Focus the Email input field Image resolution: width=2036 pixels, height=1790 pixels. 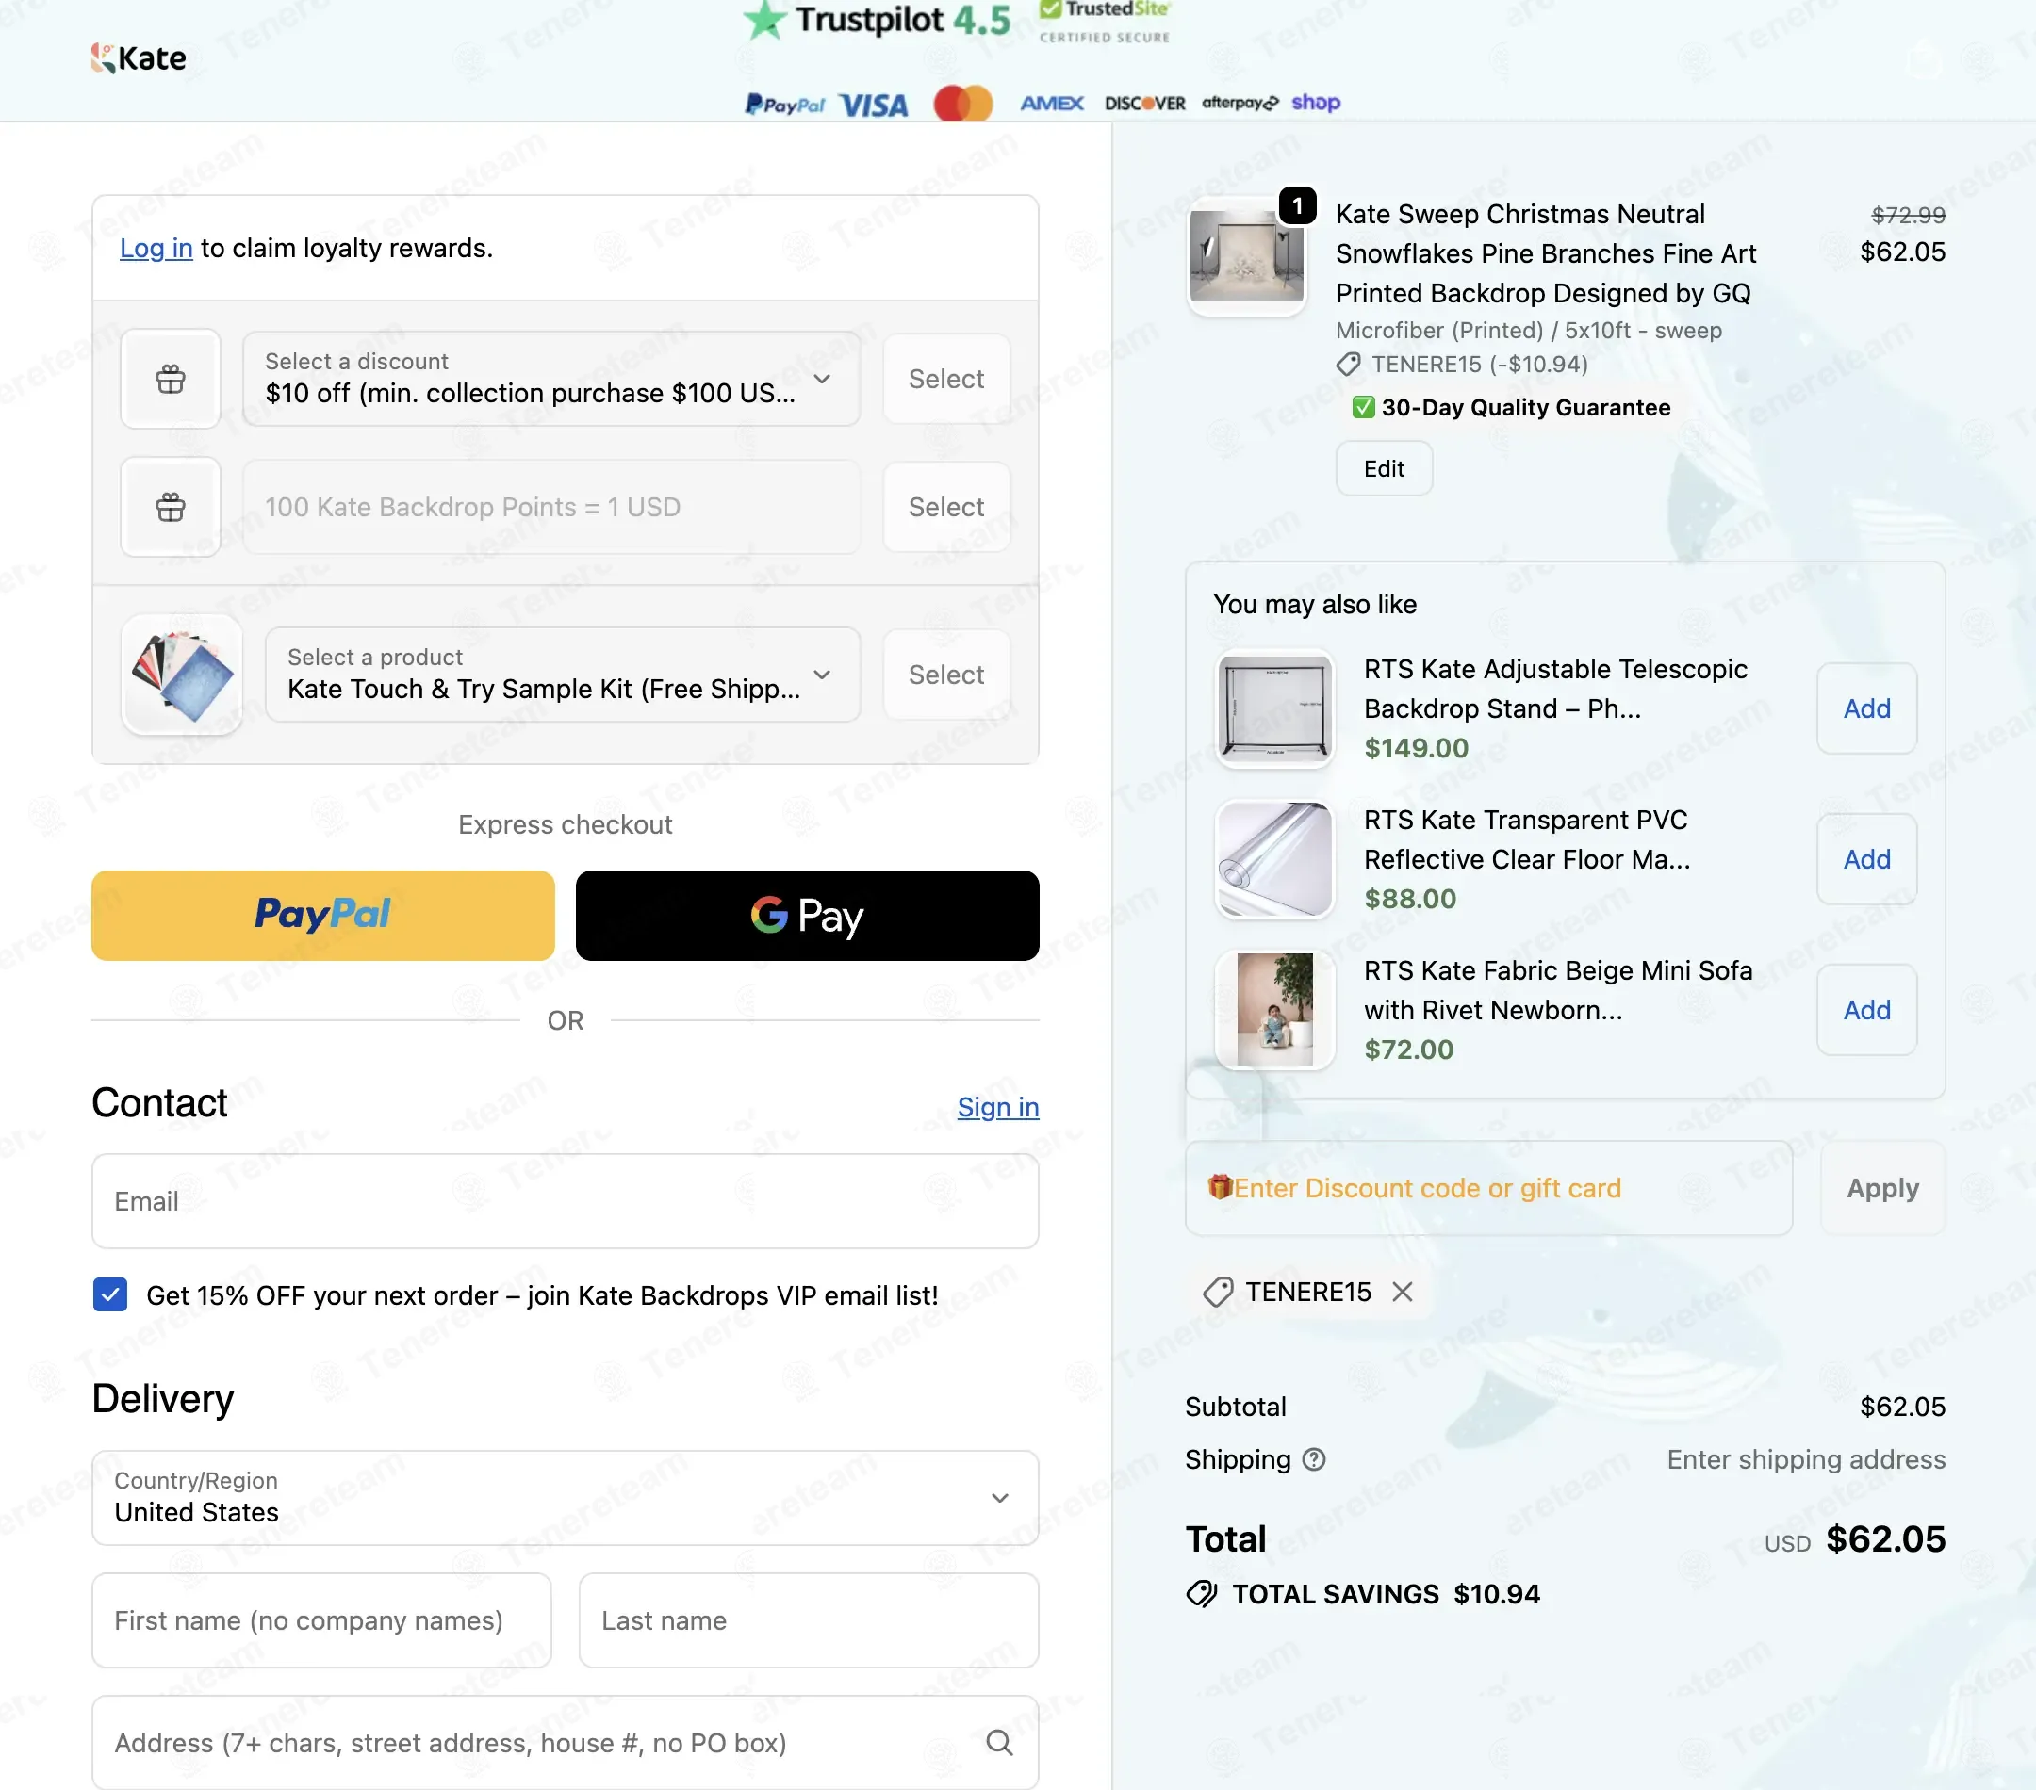(565, 1200)
